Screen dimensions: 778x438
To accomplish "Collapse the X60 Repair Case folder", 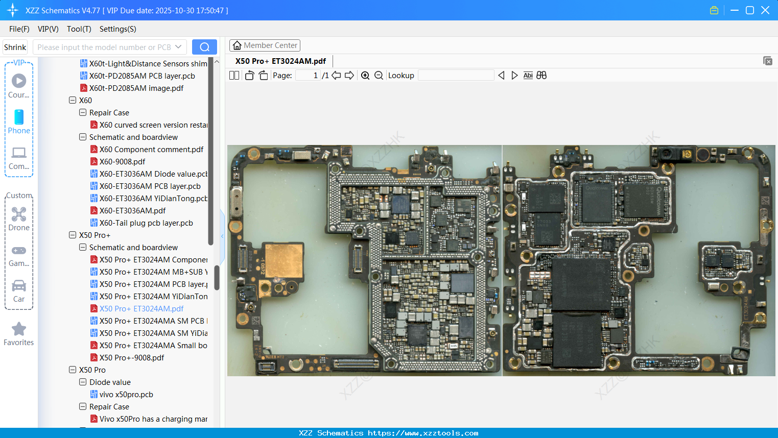I will [83, 113].
